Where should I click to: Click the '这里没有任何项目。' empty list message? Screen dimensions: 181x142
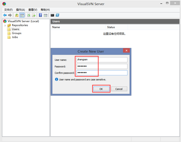[114, 34]
